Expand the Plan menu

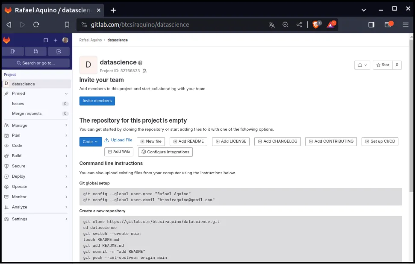tap(36, 135)
